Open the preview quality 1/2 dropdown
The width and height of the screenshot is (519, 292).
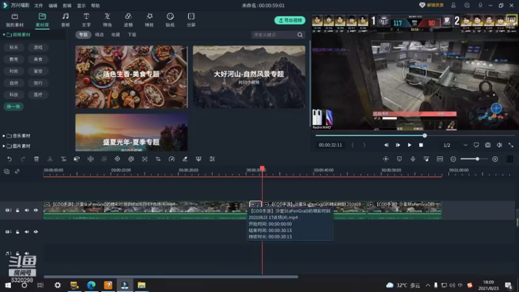[455, 145]
